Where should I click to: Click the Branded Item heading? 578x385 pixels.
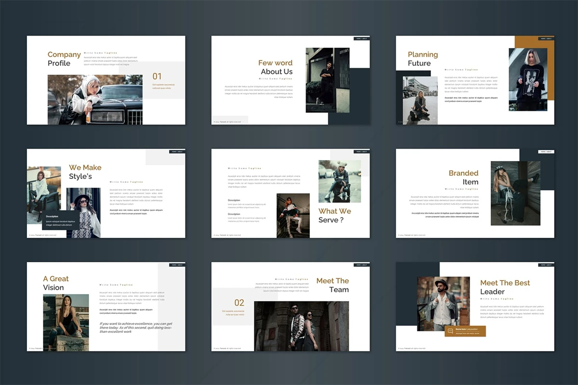click(x=463, y=177)
